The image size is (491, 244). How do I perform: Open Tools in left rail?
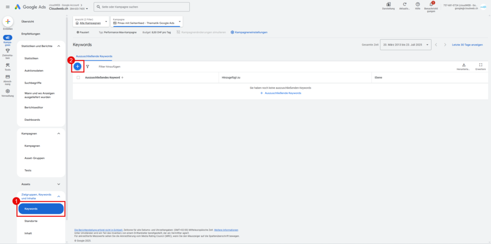(7, 66)
